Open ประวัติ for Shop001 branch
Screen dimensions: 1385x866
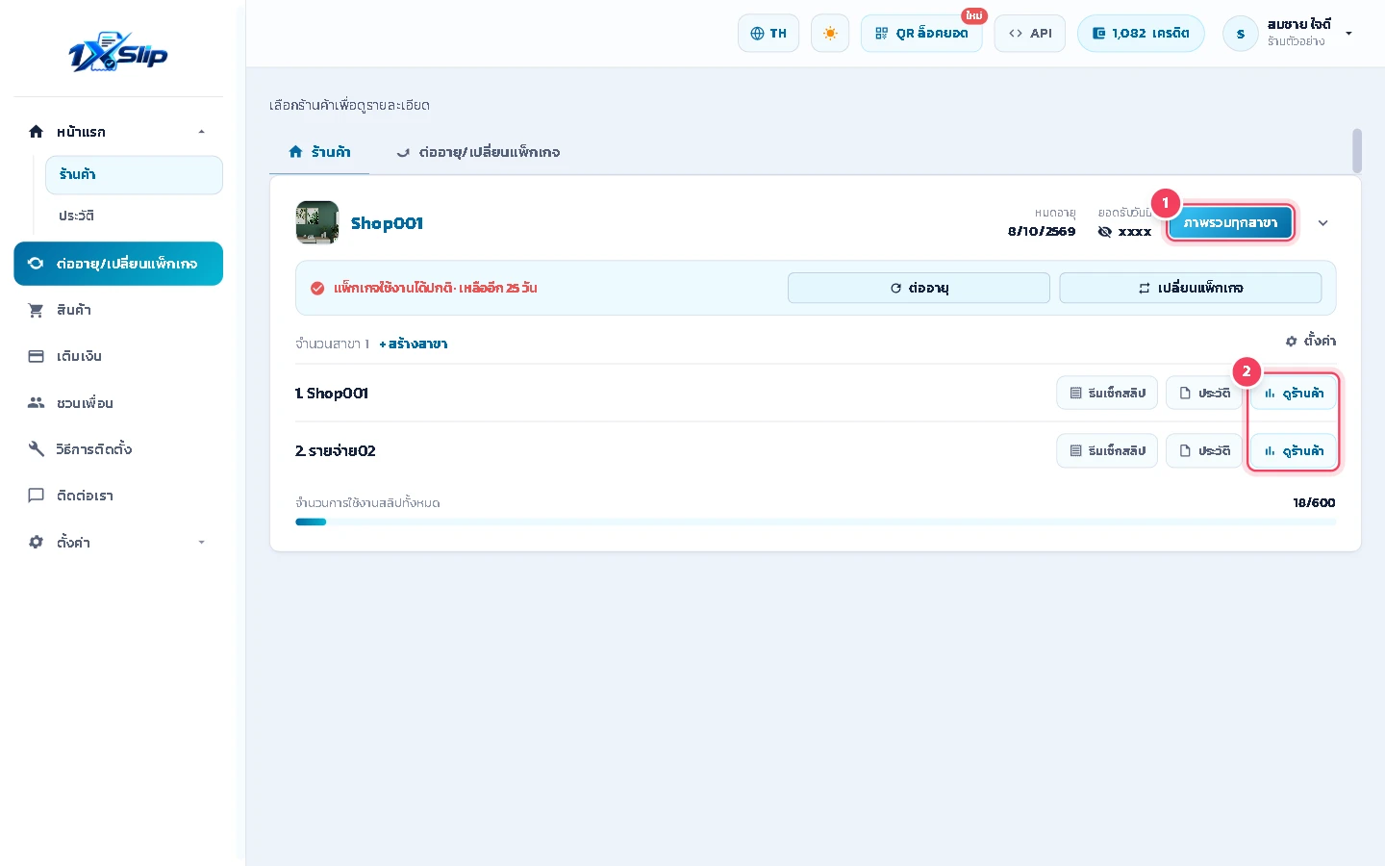pos(1204,393)
